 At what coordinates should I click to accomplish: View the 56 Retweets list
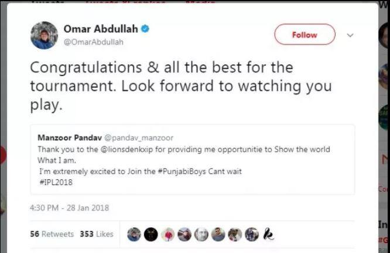(52, 234)
